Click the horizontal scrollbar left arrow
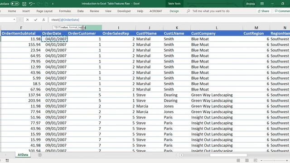The width and height of the screenshot is (290, 163). click(x=181, y=155)
